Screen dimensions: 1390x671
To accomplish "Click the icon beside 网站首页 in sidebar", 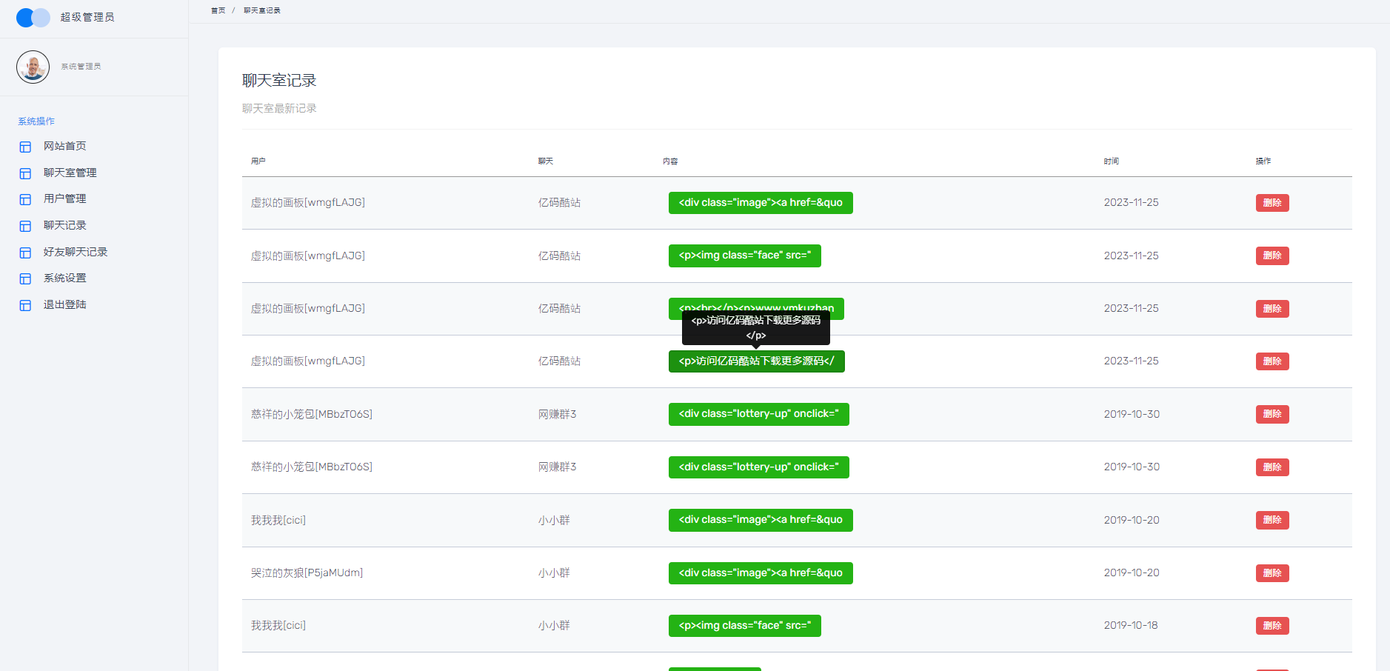I will click(x=25, y=147).
